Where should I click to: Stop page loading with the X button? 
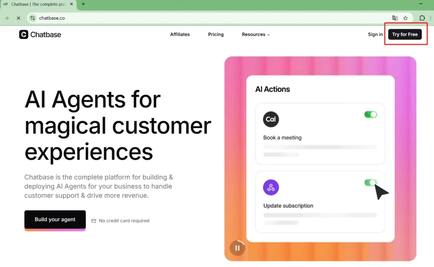tap(18, 18)
